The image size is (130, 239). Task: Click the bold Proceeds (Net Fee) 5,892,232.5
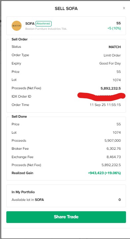click(x=111, y=88)
